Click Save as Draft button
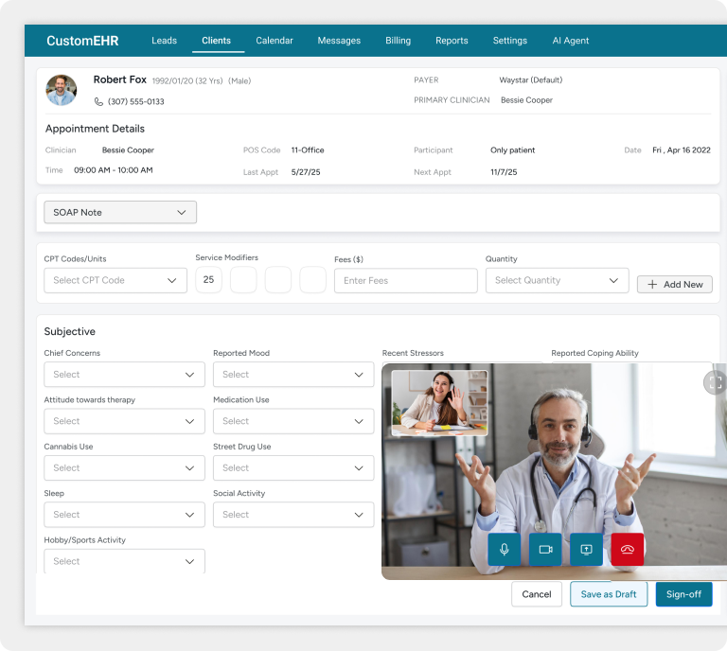 click(609, 594)
